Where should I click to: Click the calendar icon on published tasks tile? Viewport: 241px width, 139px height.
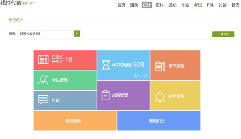pyautogui.click(x=43, y=59)
